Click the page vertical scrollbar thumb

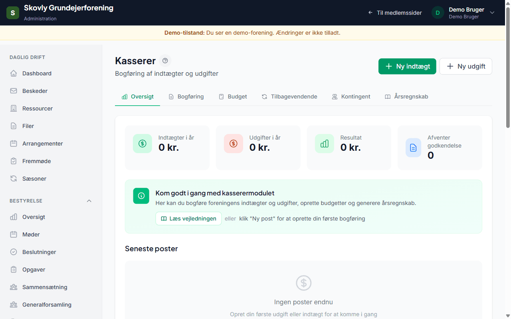[508, 67]
